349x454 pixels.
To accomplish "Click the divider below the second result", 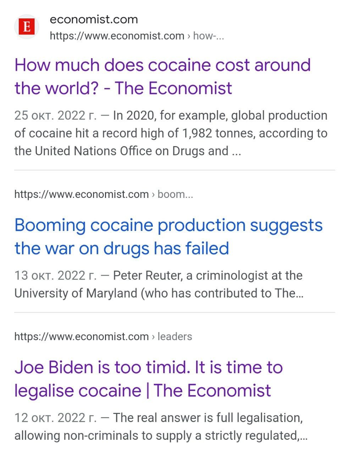I will tap(174, 312).
